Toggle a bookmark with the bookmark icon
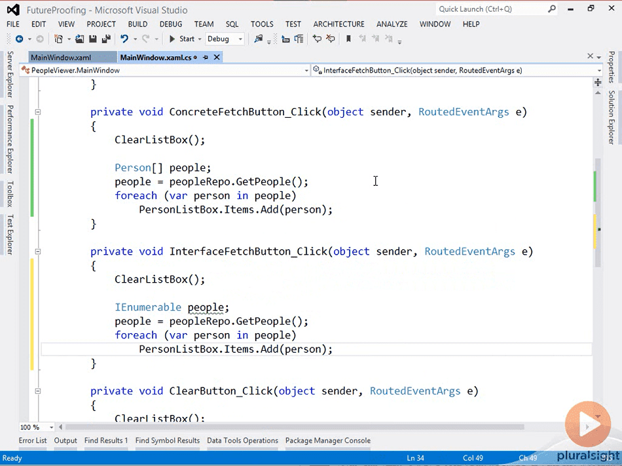622x466 pixels. (349, 39)
